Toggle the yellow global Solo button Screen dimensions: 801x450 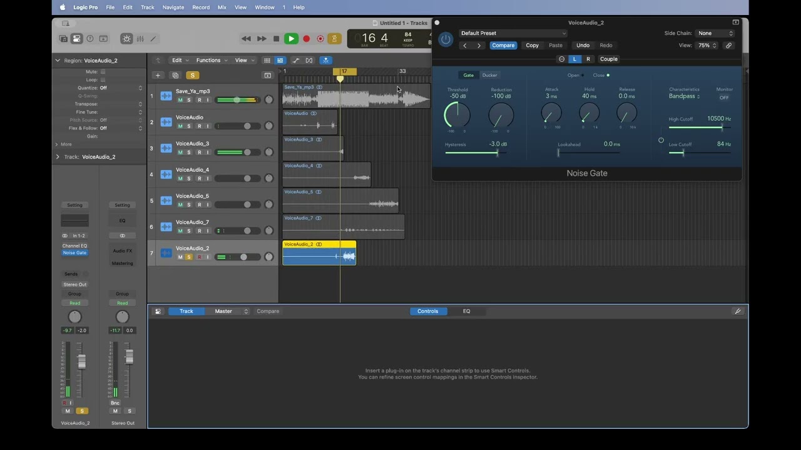click(x=193, y=76)
